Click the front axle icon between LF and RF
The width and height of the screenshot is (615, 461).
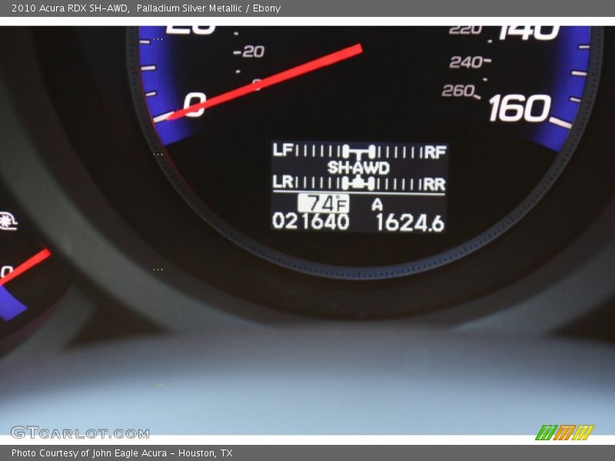pos(358,152)
